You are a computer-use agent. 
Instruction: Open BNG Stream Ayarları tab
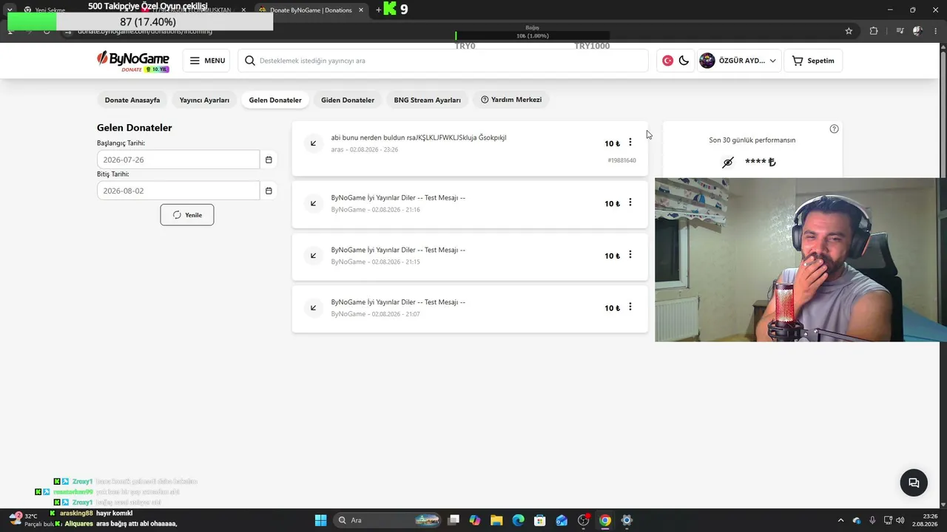click(428, 100)
